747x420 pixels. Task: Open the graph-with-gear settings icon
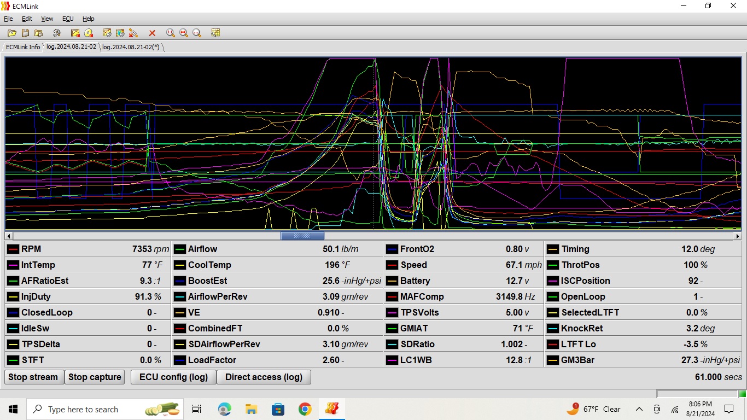tap(107, 33)
